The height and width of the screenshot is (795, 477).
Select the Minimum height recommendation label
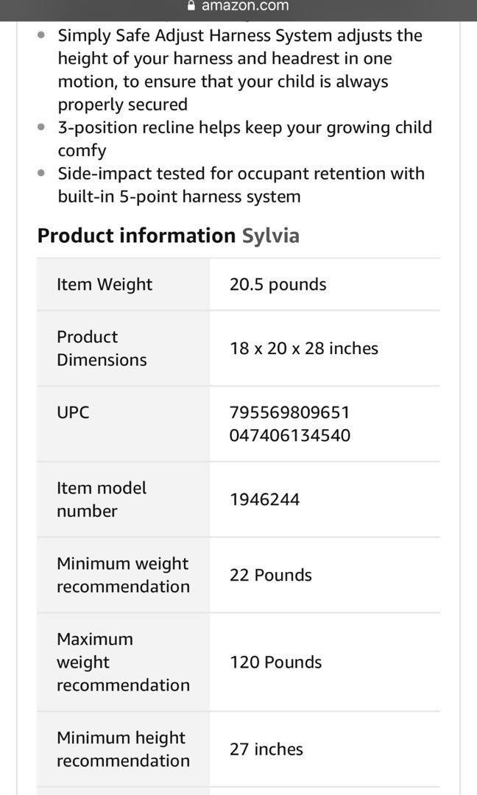123,749
